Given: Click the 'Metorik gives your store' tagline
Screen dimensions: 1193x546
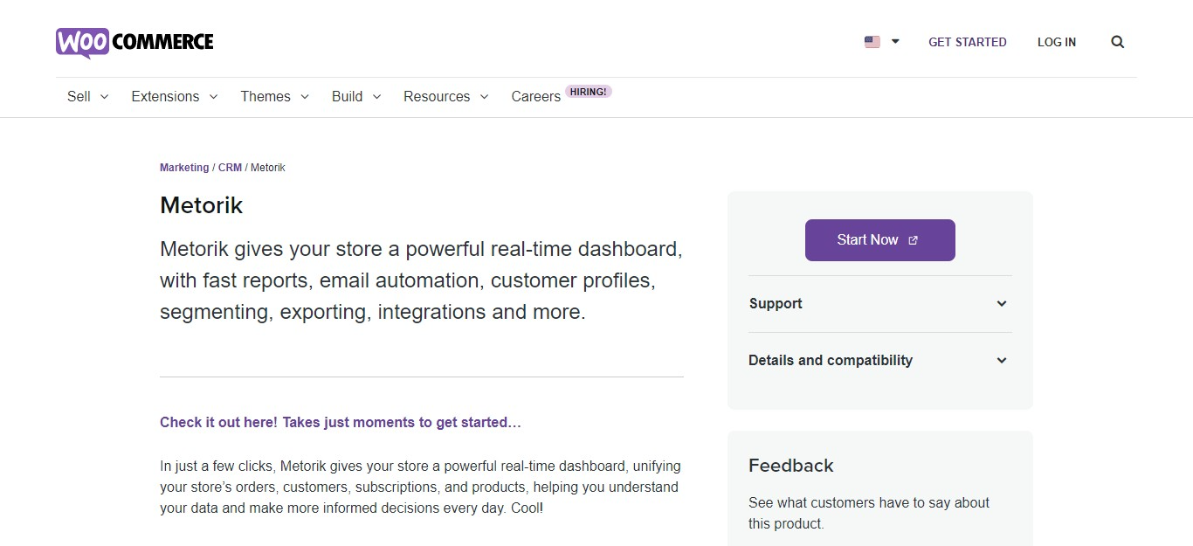Looking at the screenshot, I should (421, 280).
